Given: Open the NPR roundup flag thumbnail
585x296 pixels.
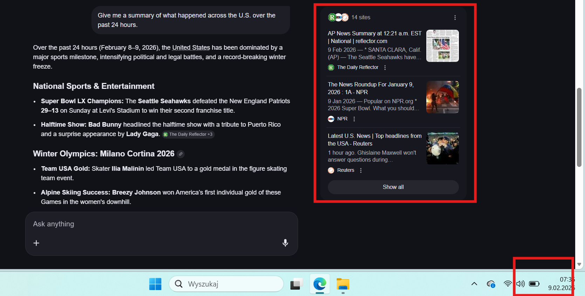Looking at the screenshot, I should (442, 97).
